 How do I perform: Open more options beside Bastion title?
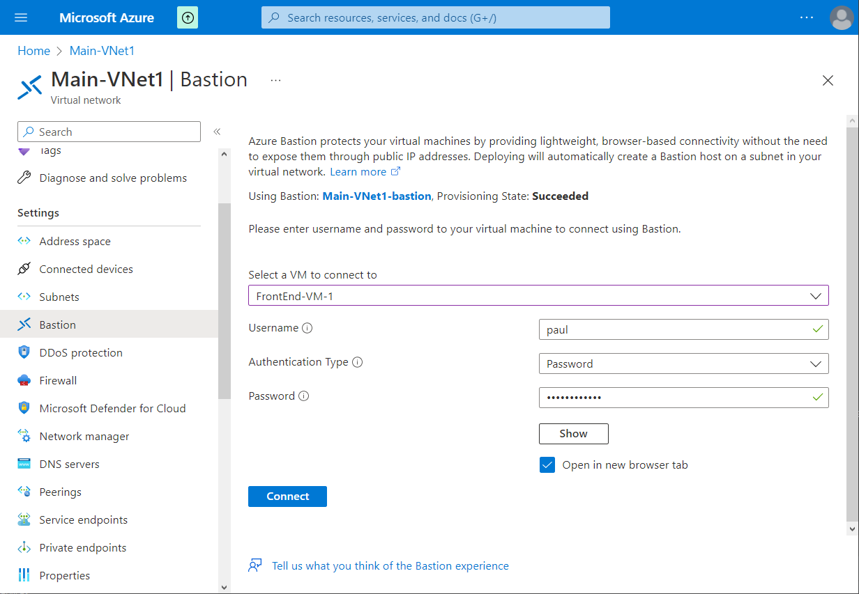[275, 80]
